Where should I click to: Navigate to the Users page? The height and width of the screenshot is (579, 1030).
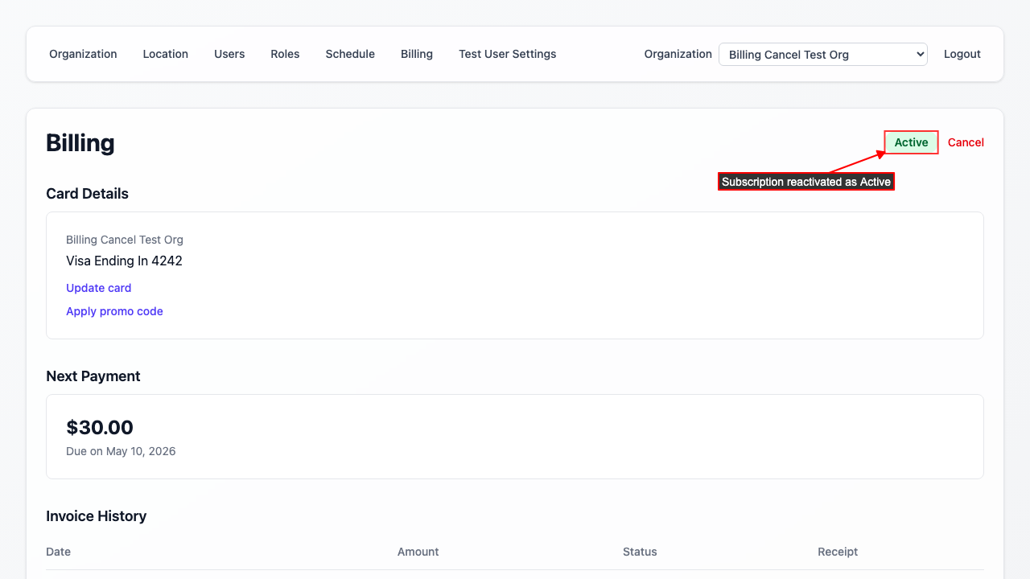click(x=229, y=54)
